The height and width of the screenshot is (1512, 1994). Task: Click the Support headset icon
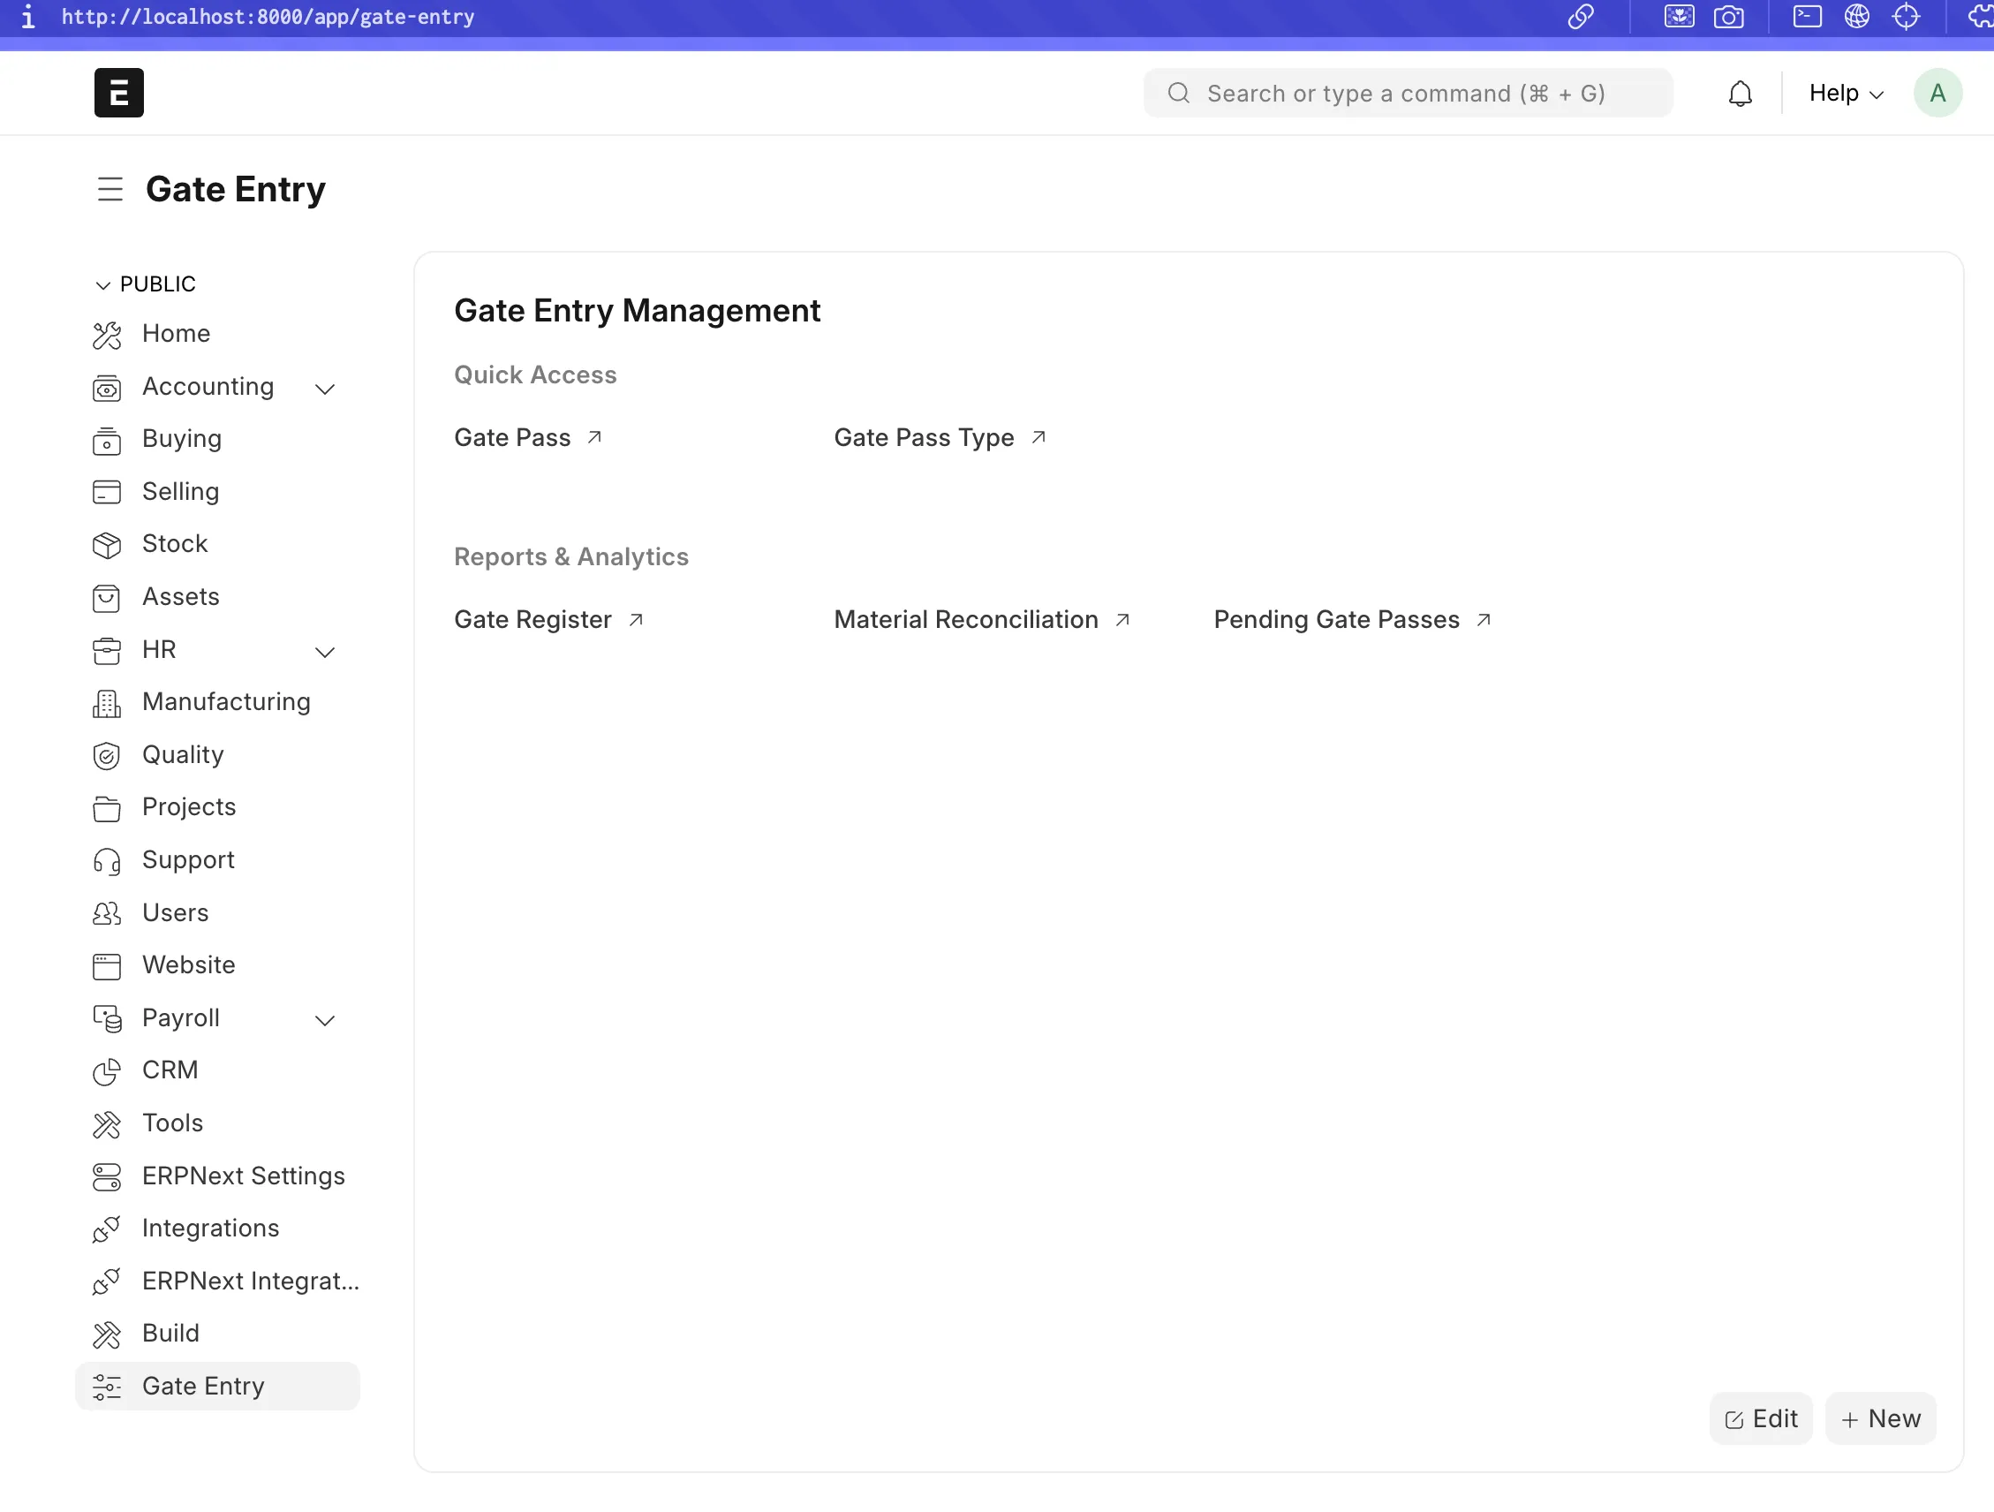[x=106, y=861]
